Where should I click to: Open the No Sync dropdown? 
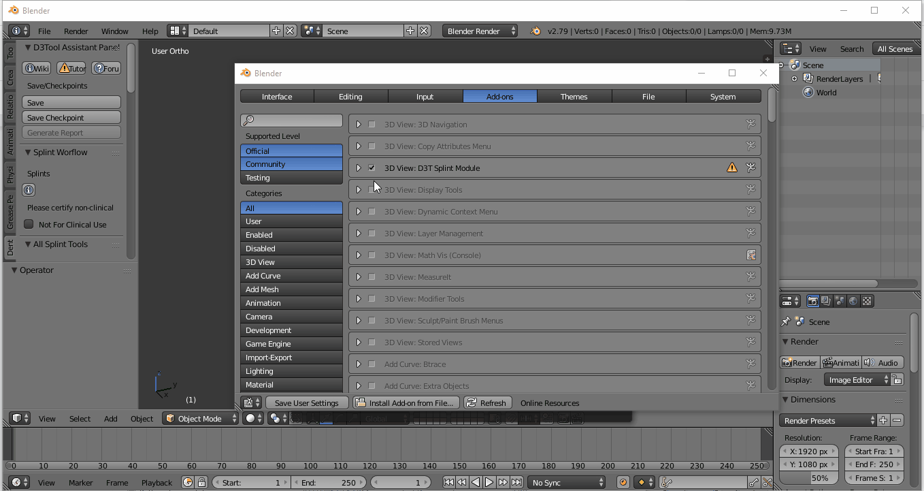pos(567,482)
